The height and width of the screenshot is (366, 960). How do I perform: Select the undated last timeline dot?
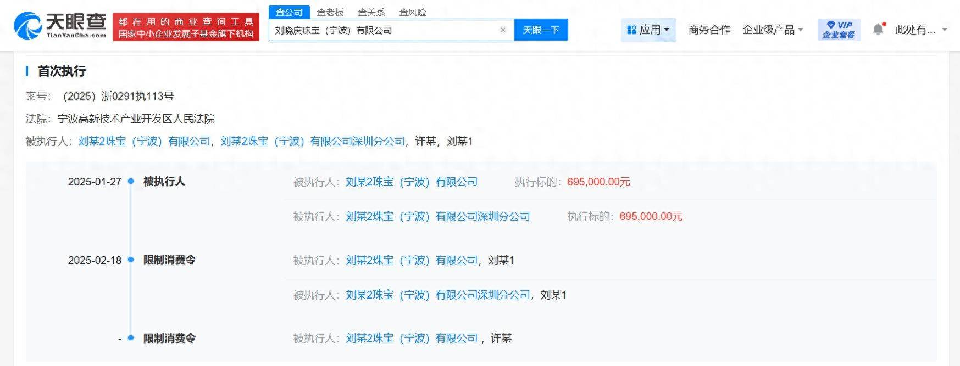click(131, 337)
